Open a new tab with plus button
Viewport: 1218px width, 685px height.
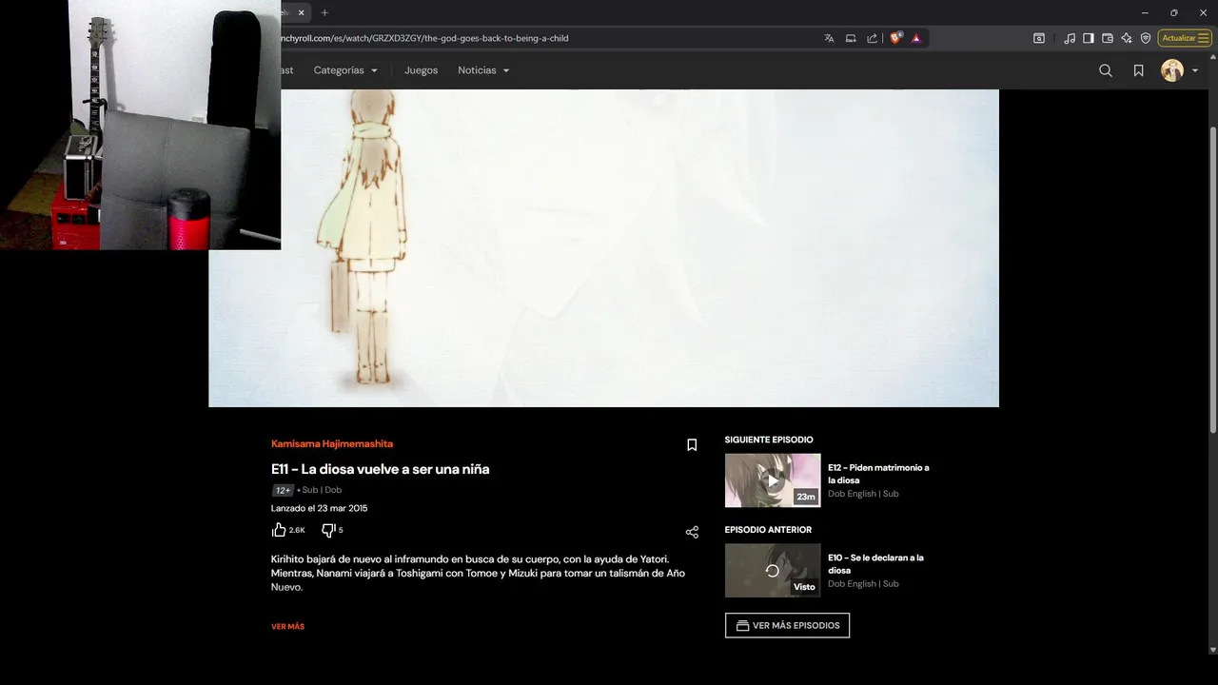click(x=324, y=12)
